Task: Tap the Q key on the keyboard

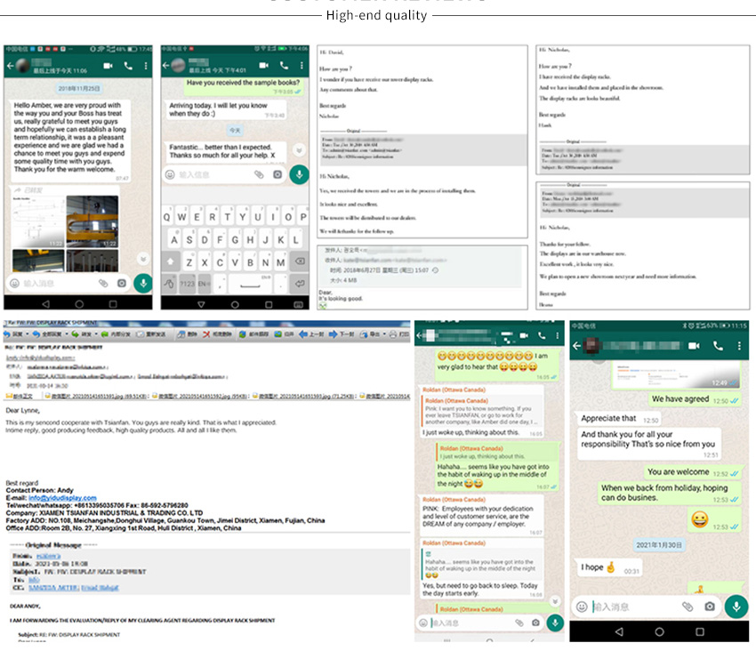Action: [167, 217]
